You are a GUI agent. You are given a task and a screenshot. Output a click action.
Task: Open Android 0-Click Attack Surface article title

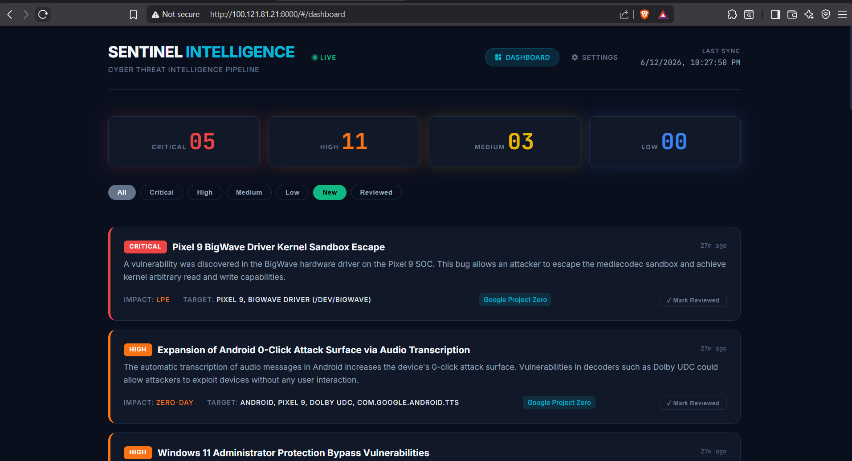tap(314, 350)
